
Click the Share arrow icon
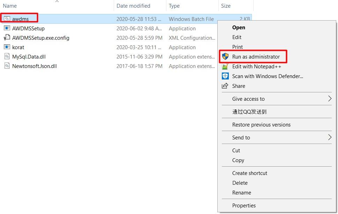click(225, 86)
